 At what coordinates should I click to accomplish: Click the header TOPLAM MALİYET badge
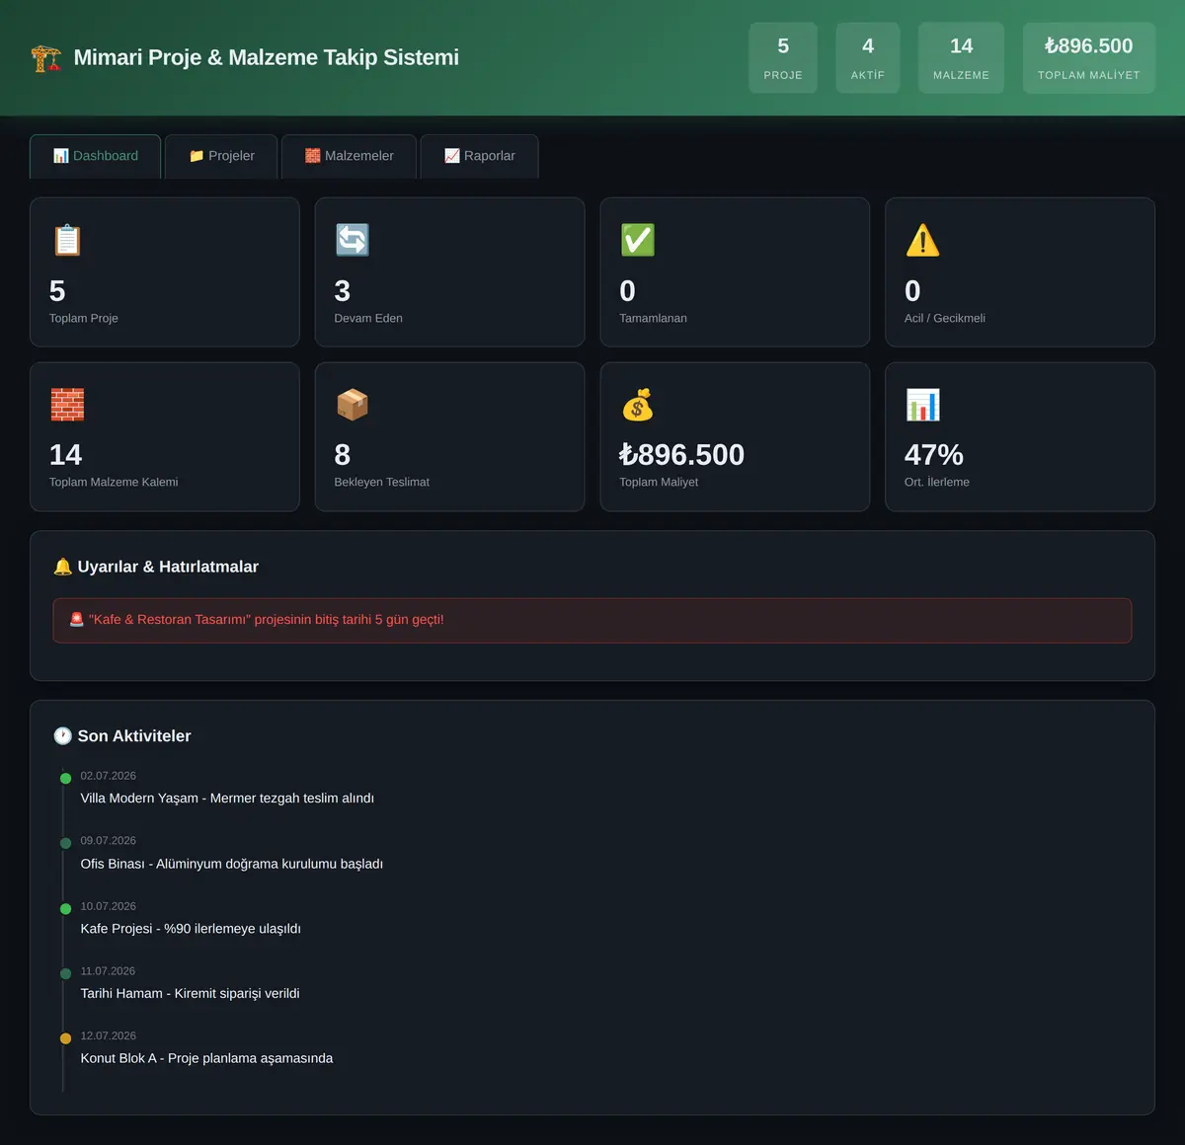point(1088,58)
